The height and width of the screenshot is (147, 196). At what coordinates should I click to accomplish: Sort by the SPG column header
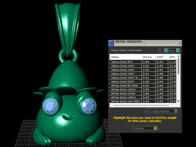point(172,57)
